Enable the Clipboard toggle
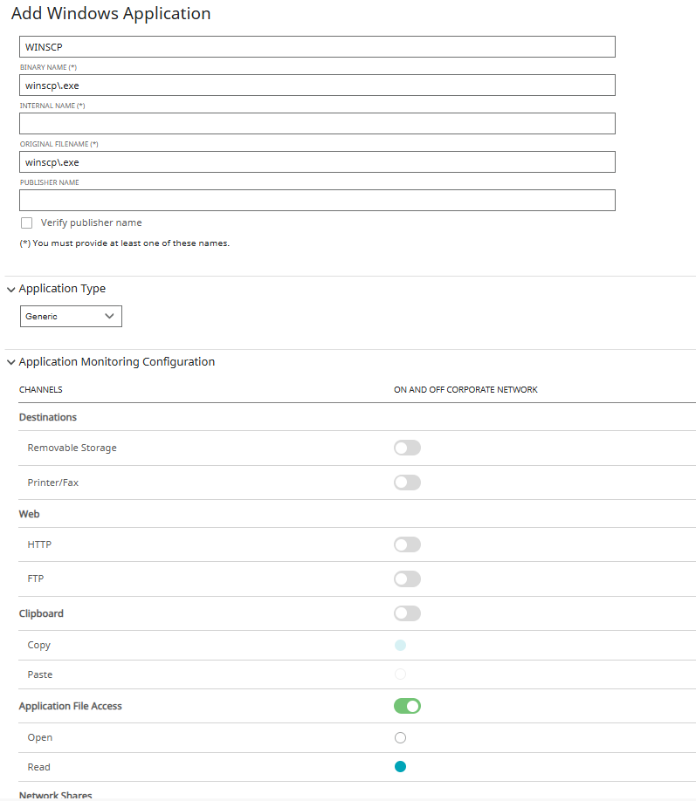This screenshot has width=696, height=801. [x=407, y=613]
